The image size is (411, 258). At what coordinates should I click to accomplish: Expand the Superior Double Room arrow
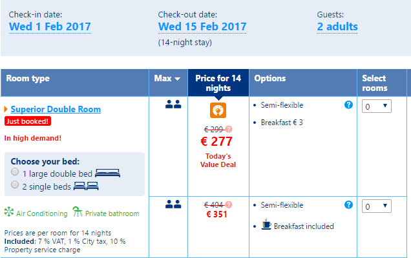[x=6, y=110]
